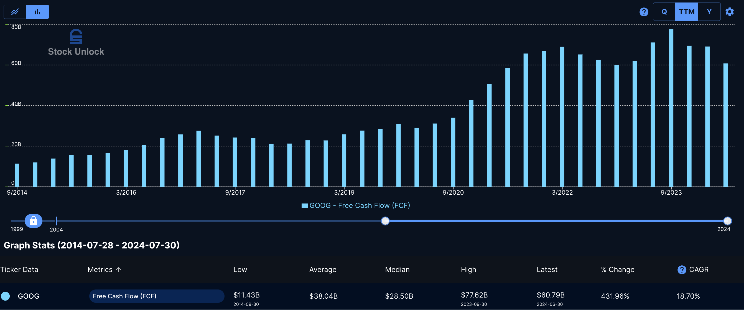Image resolution: width=744 pixels, height=310 pixels.
Task: Click the Latest column header
Action: (x=547, y=270)
